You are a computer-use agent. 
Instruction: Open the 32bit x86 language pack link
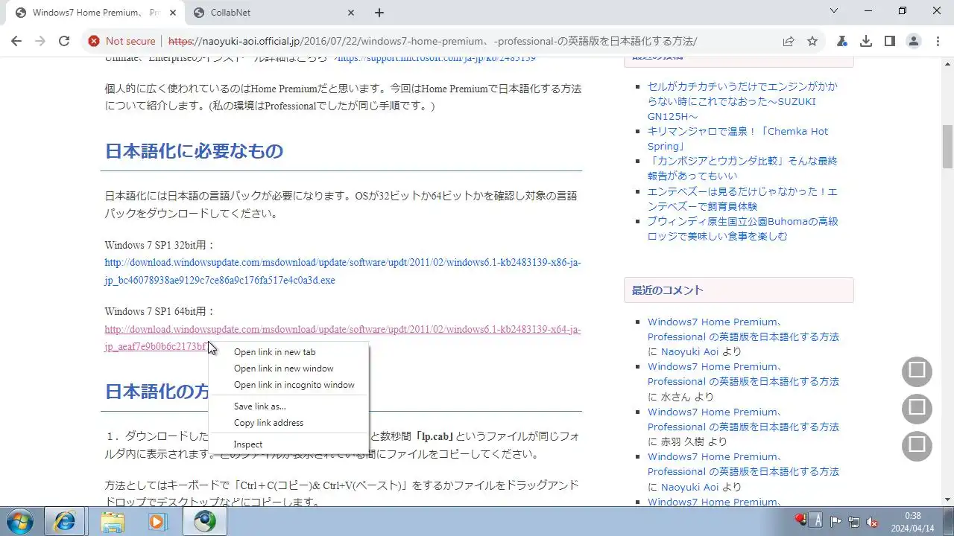tap(343, 272)
